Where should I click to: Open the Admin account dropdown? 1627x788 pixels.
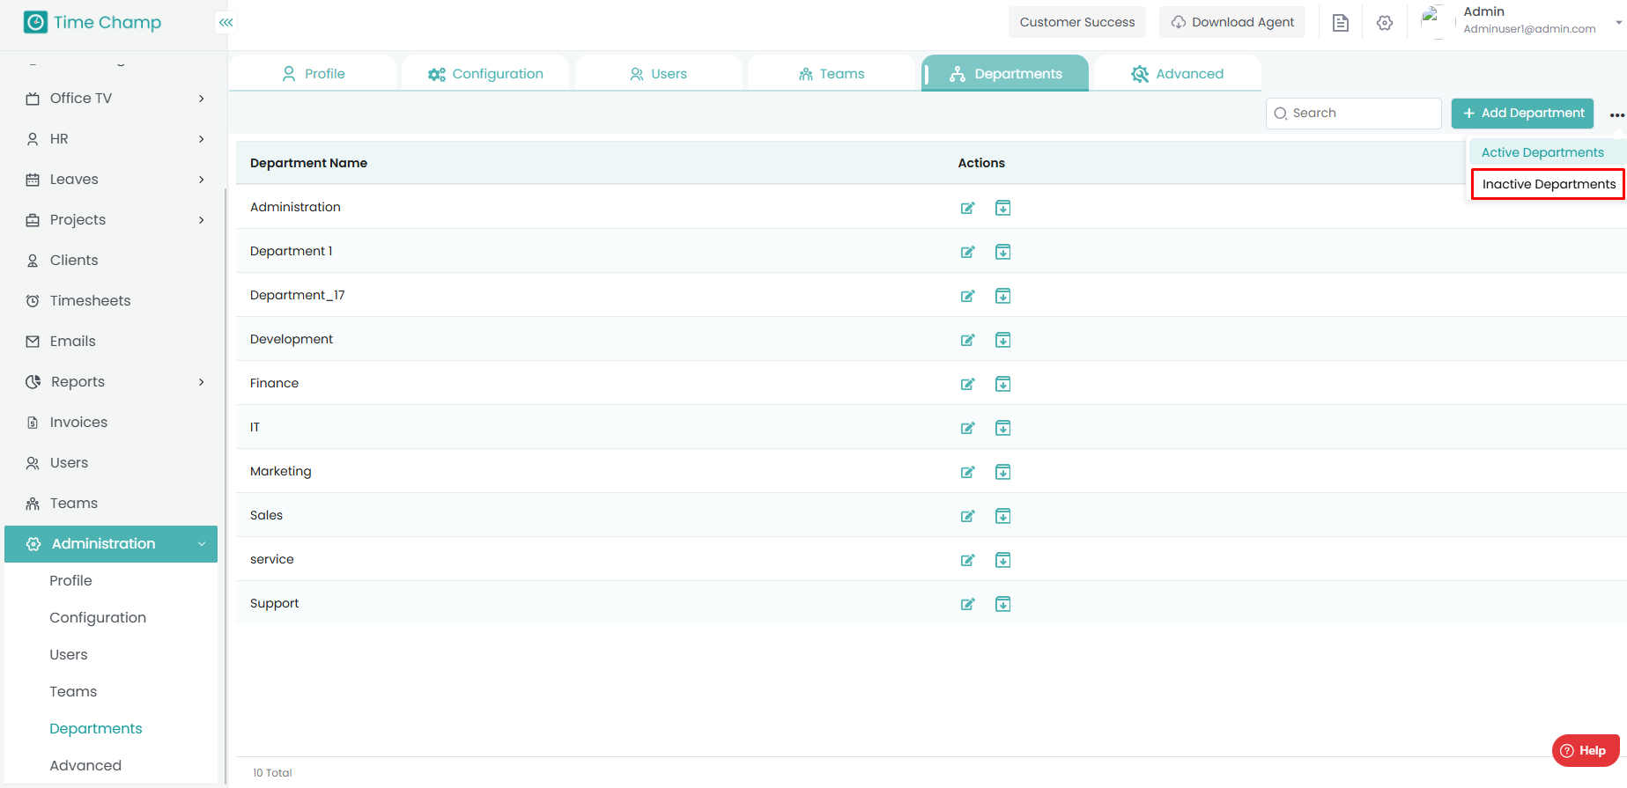(1619, 22)
